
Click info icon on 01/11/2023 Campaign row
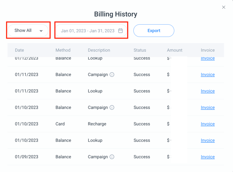click(112, 74)
